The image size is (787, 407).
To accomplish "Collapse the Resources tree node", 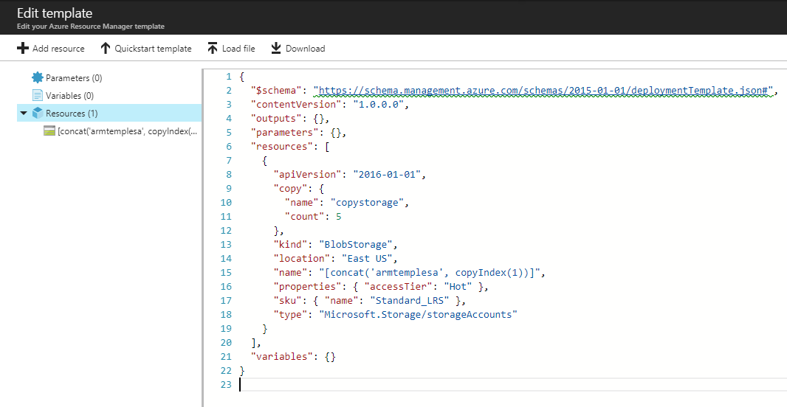I will (24, 114).
